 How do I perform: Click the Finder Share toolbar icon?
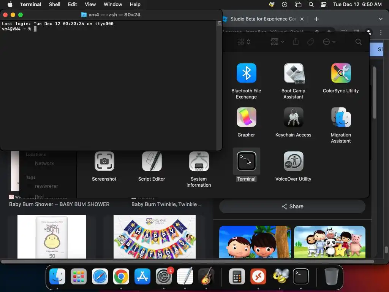tap(296, 41)
